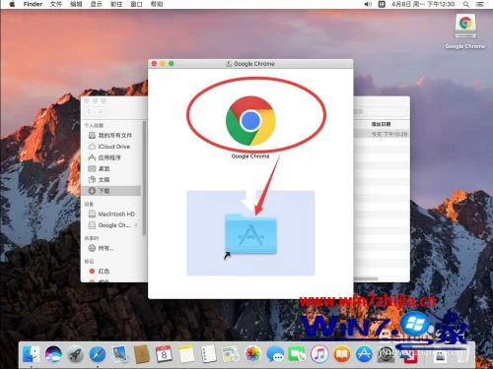This screenshot has width=493, height=369.
Task: Open the Google Chrome disk image on desktop
Action: 465,26
